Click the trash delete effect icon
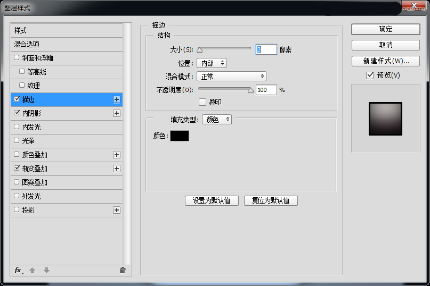Viewport: 430px width, 286px height. click(123, 270)
